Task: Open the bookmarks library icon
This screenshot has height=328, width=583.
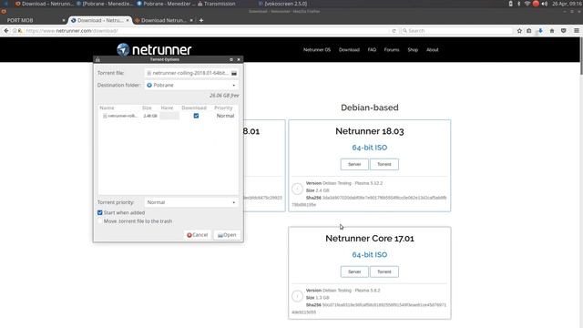Action: click(x=528, y=31)
